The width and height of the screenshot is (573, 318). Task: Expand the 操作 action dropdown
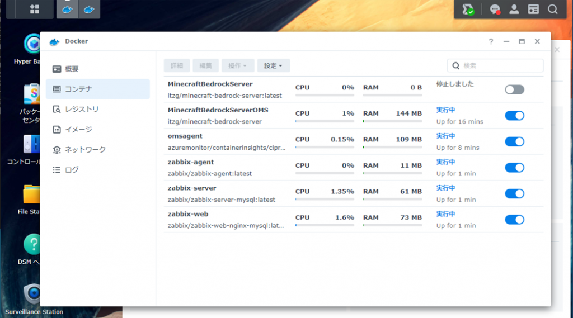click(x=237, y=66)
